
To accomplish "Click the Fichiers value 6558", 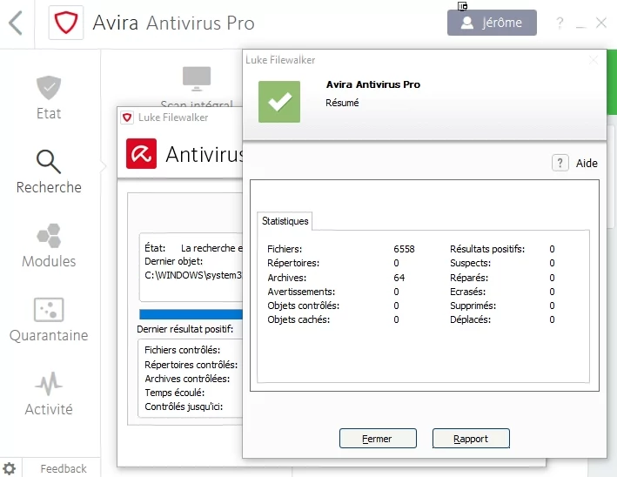I will click(404, 249).
